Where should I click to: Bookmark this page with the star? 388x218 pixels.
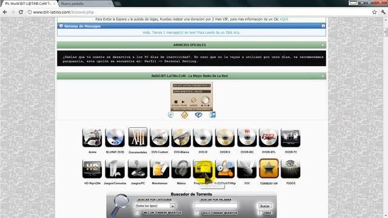point(375,12)
